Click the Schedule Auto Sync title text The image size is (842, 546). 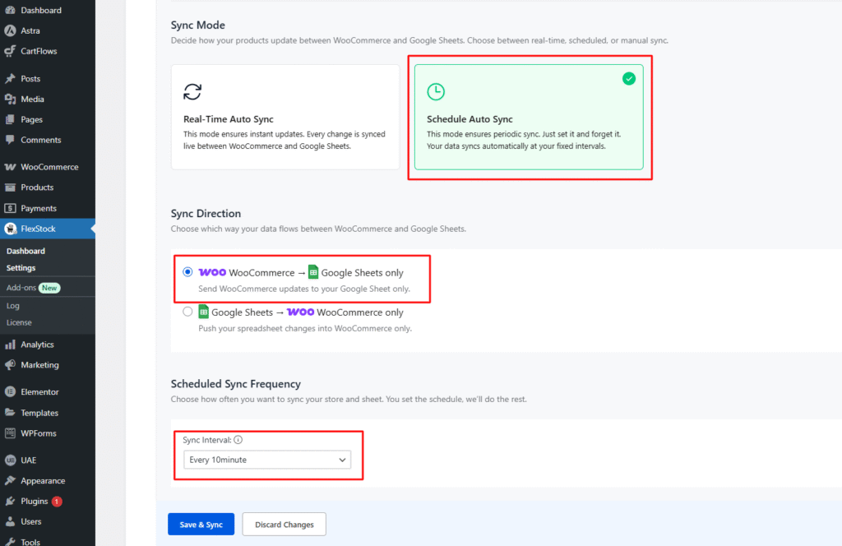tap(470, 119)
